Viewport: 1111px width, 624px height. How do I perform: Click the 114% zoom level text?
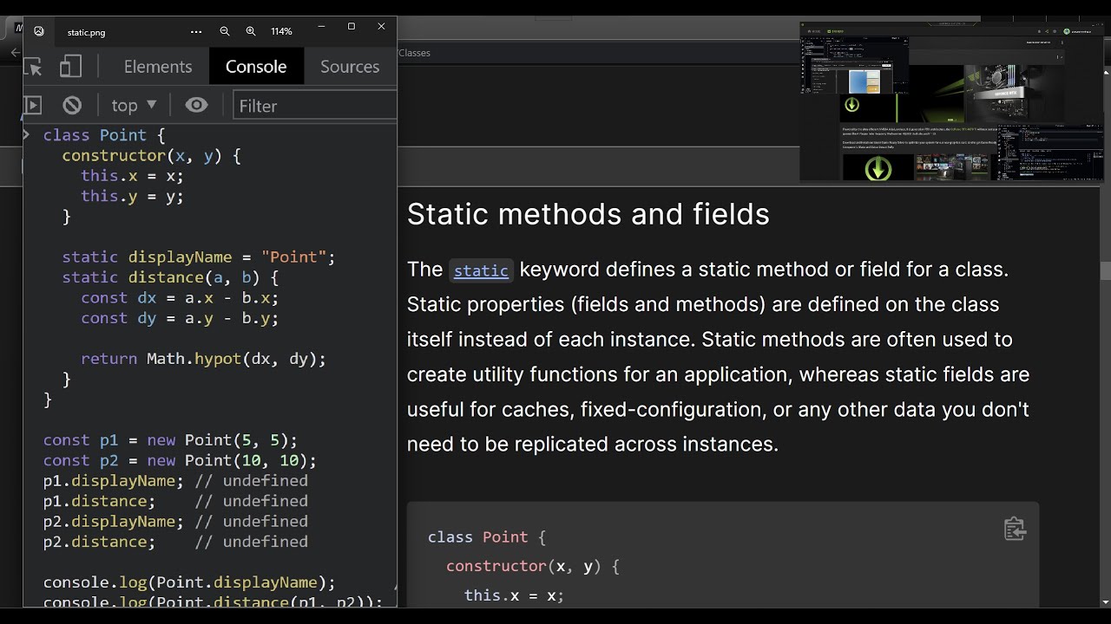(281, 31)
